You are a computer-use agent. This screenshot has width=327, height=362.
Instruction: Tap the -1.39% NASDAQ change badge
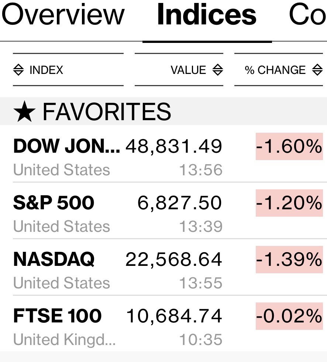click(289, 260)
